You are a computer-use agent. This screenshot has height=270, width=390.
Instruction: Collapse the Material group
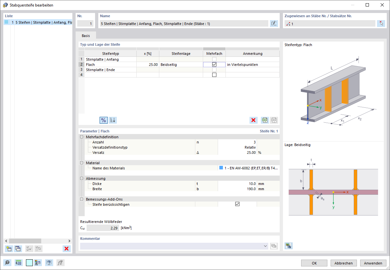[82, 163]
